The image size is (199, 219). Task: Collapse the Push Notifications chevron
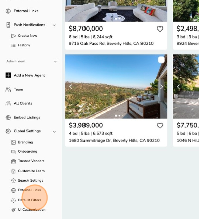[54, 25]
